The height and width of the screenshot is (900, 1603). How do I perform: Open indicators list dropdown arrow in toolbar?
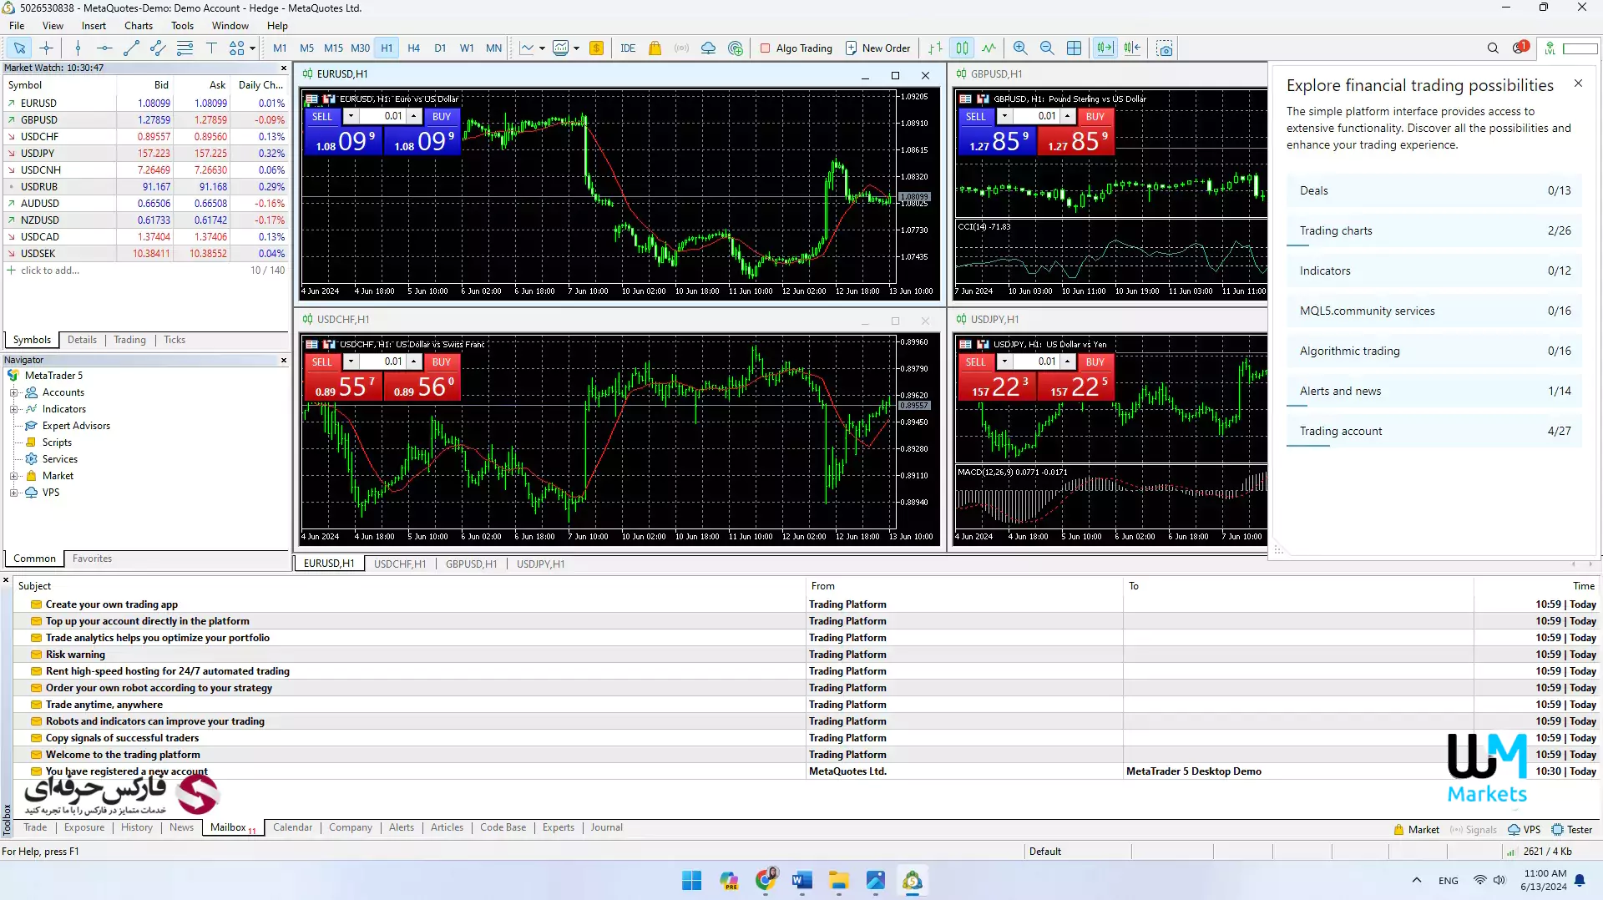point(576,48)
